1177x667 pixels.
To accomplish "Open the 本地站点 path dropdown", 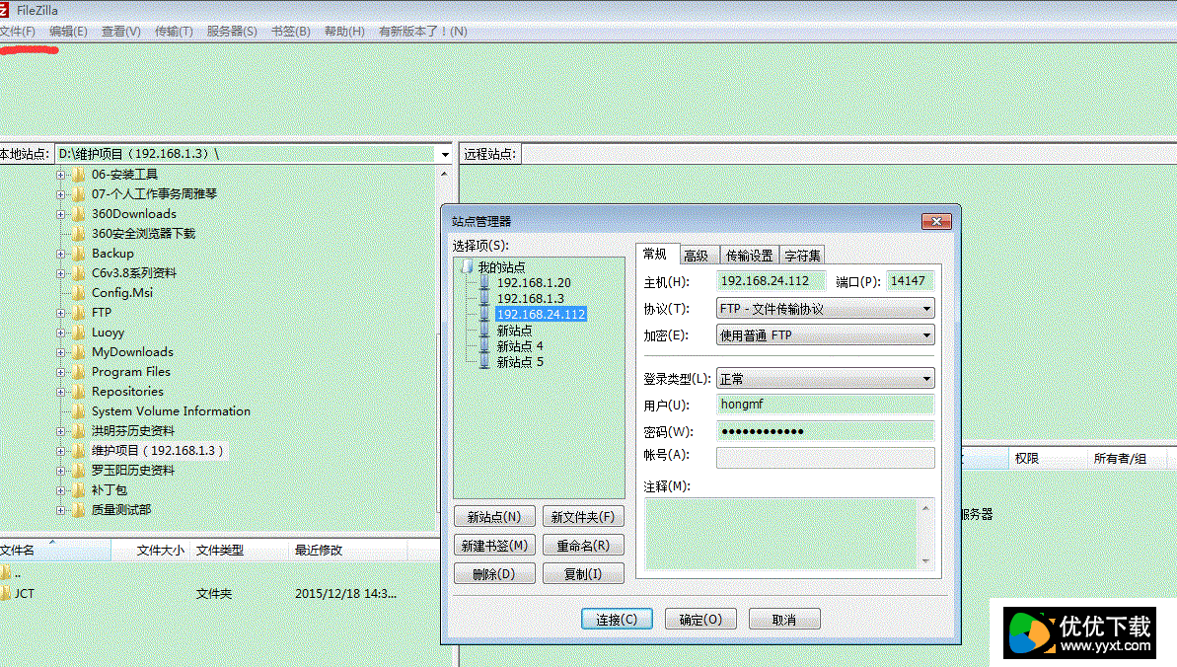I will pyautogui.click(x=445, y=155).
